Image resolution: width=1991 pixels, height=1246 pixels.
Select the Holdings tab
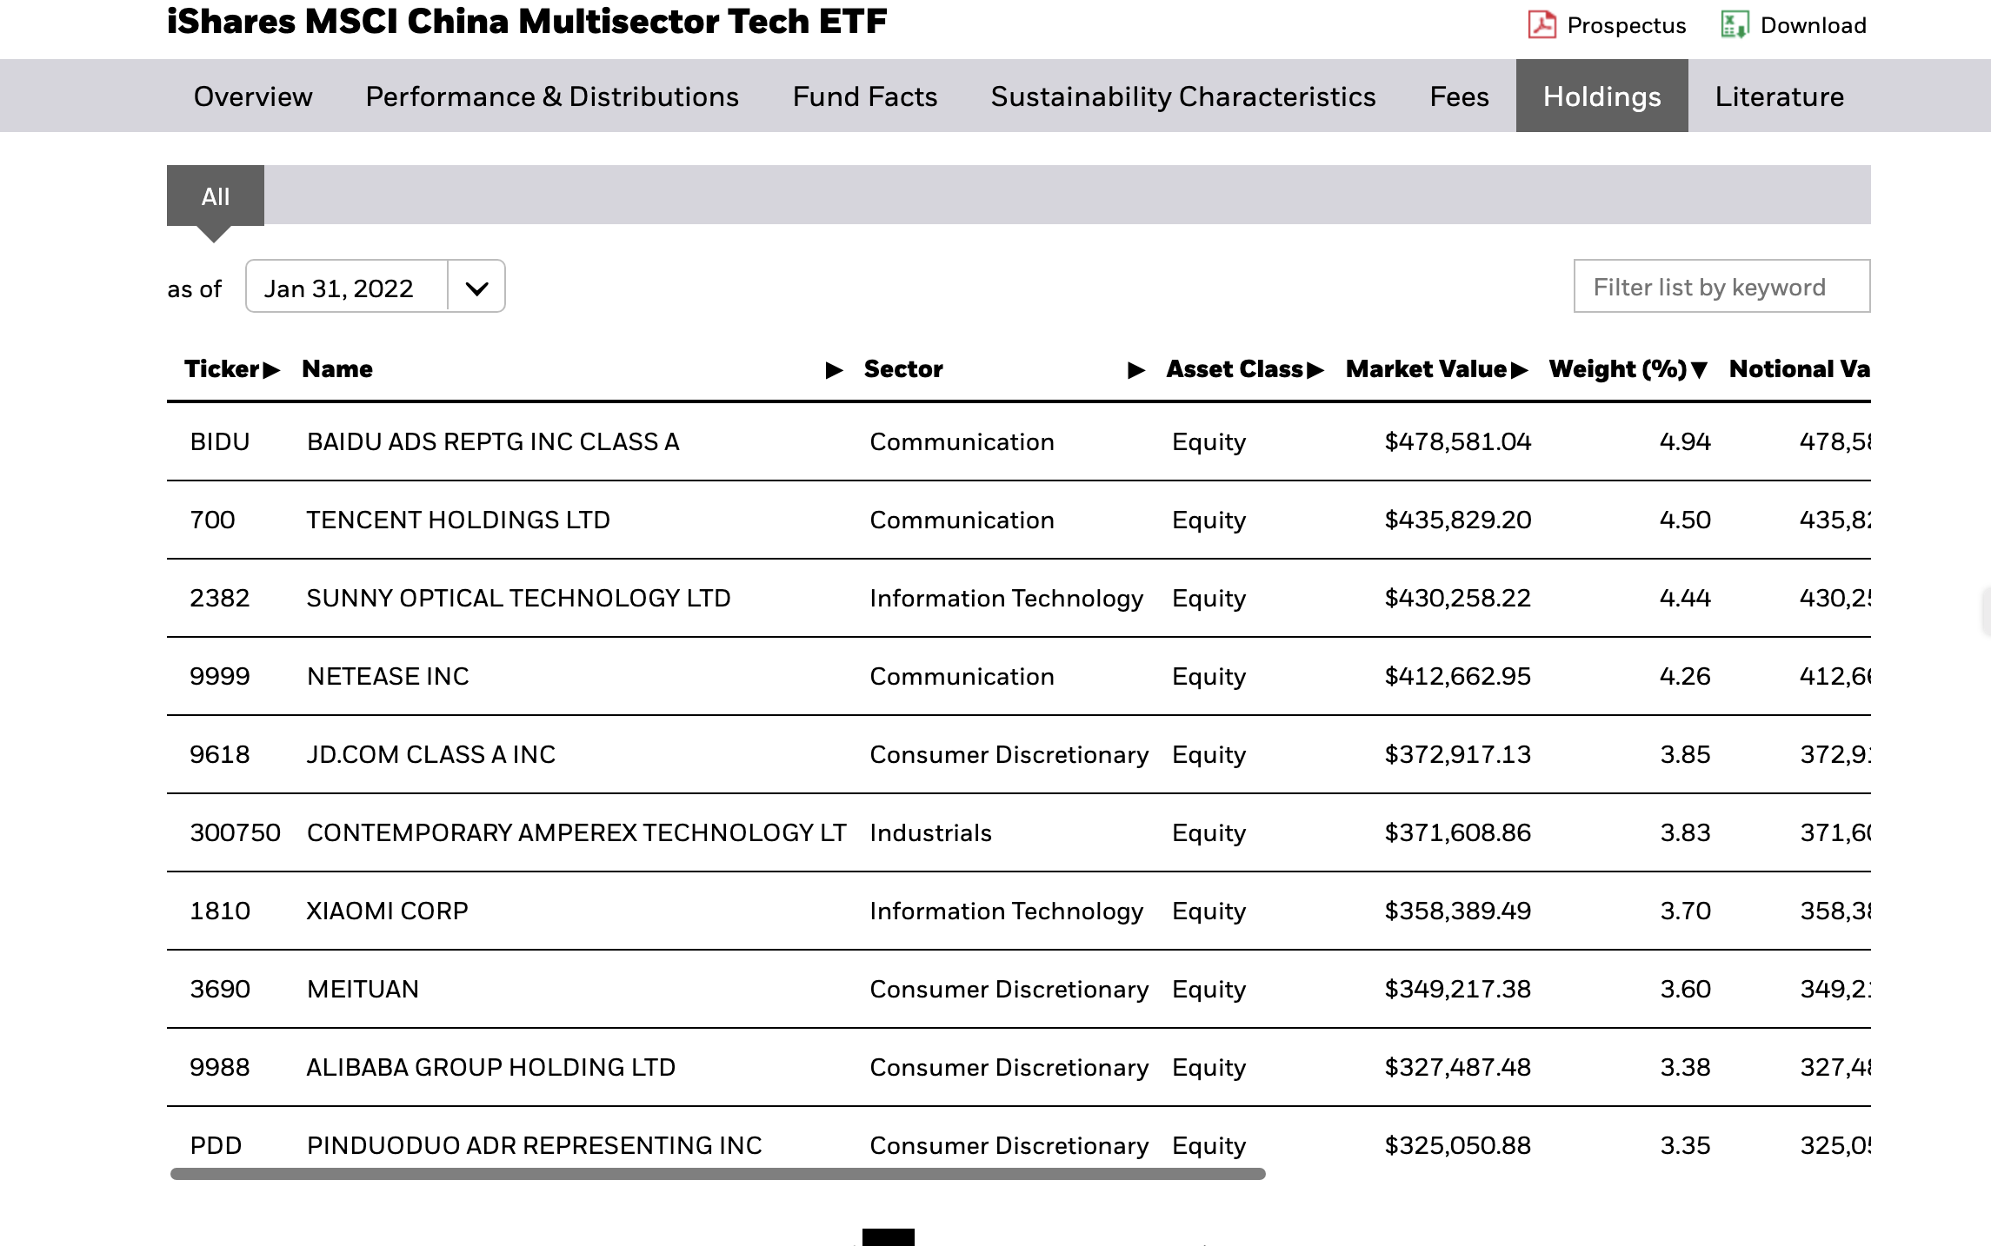tap(1601, 96)
